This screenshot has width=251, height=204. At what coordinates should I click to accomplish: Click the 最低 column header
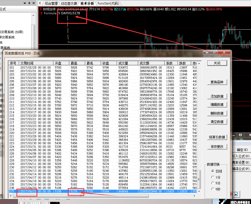click(93, 63)
